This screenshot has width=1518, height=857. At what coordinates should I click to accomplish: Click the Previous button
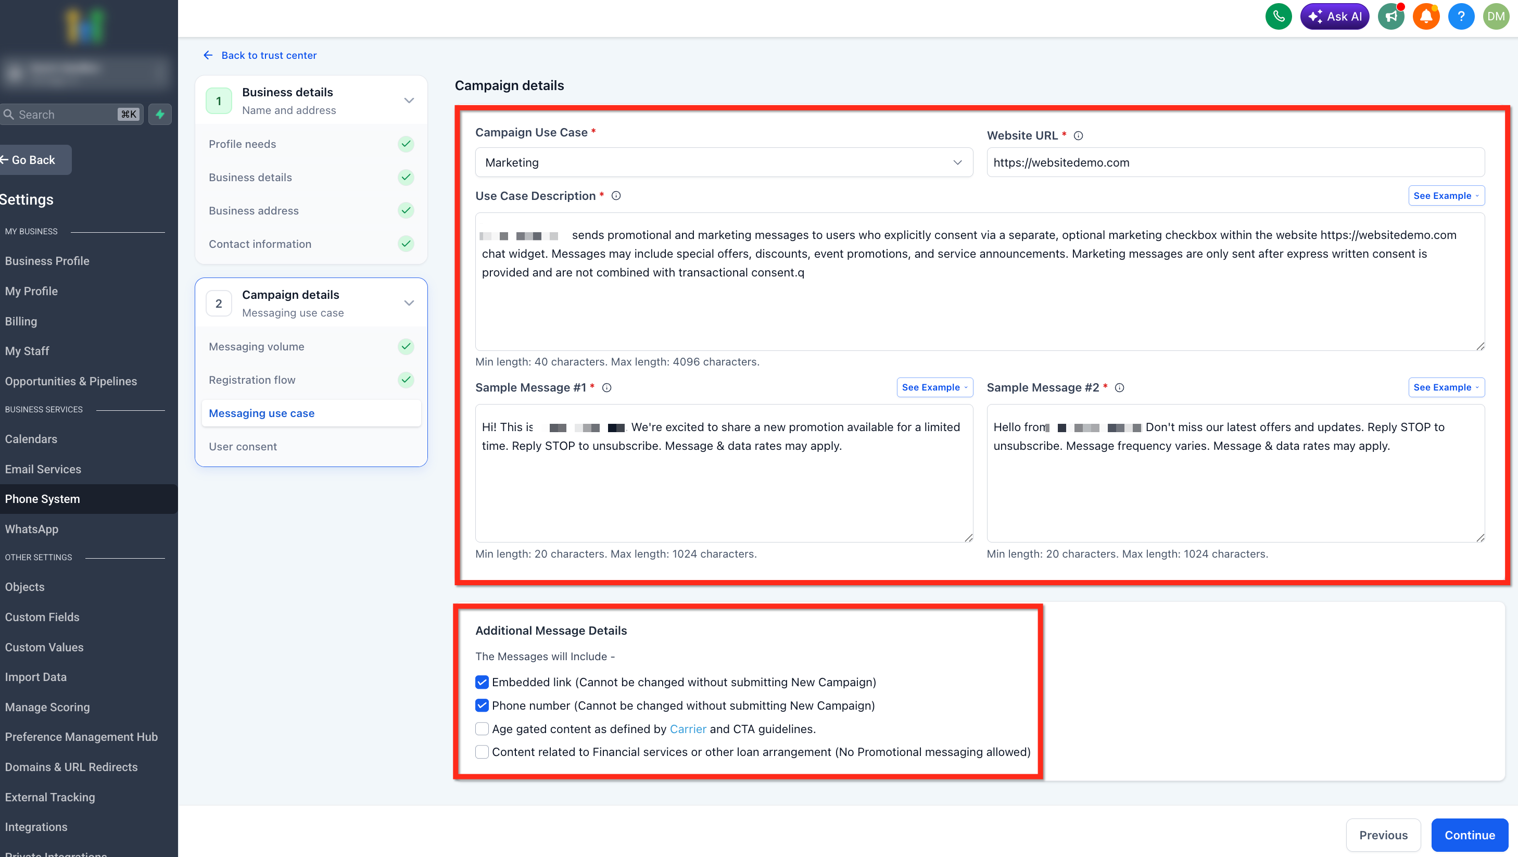(1383, 835)
